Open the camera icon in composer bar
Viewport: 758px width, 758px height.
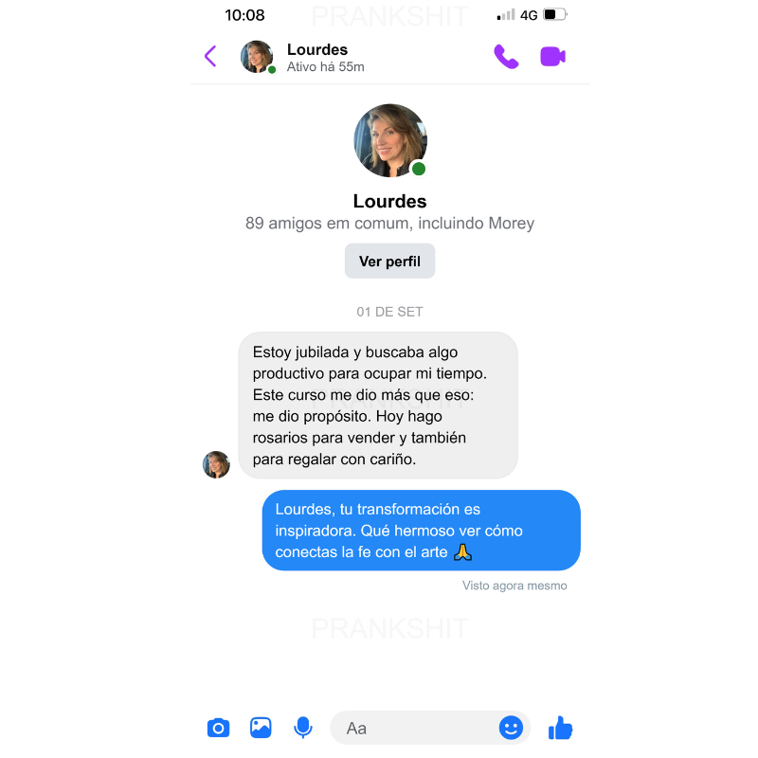coord(219,728)
